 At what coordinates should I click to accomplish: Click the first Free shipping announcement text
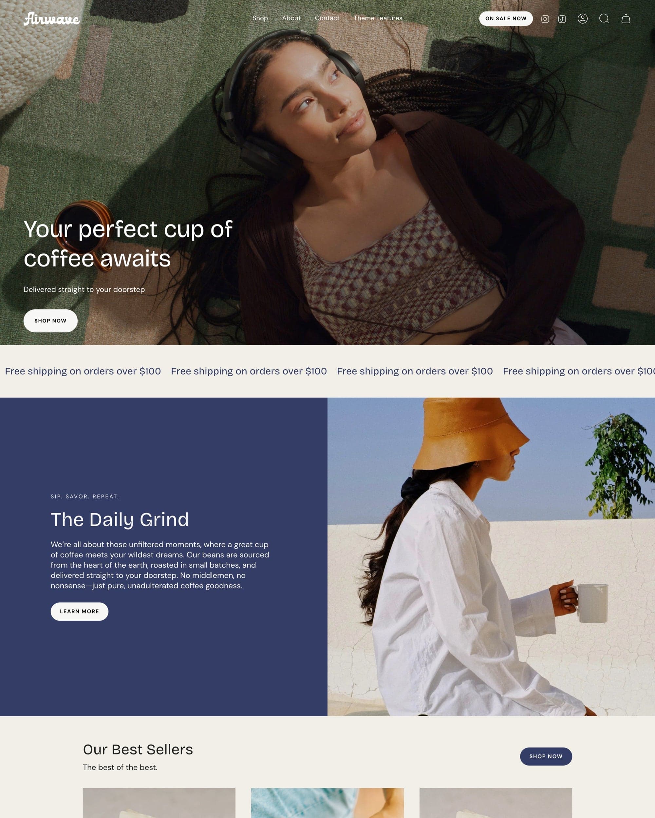coord(83,371)
